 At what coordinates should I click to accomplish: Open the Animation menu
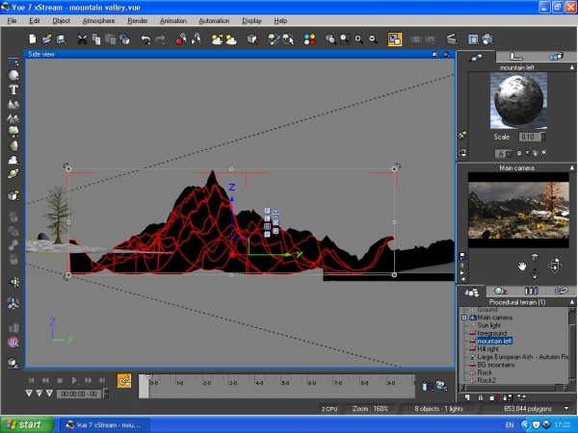[173, 21]
